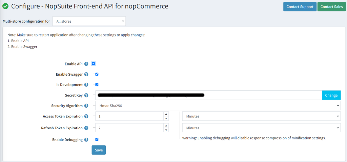Open the Security Algorithm Hmac Sha256 dropdown

pos(218,106)
